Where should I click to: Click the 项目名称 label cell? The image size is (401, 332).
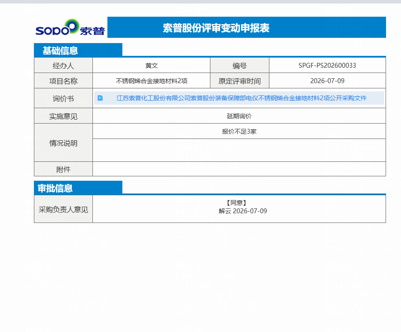63,81
